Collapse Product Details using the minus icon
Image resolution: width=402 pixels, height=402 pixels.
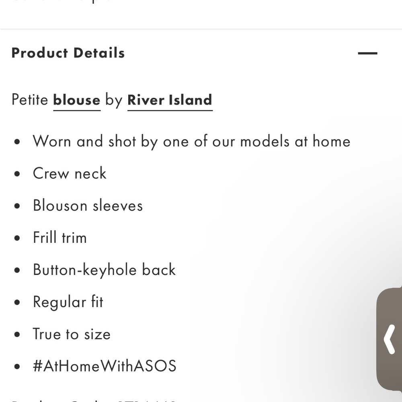point(367,53)
